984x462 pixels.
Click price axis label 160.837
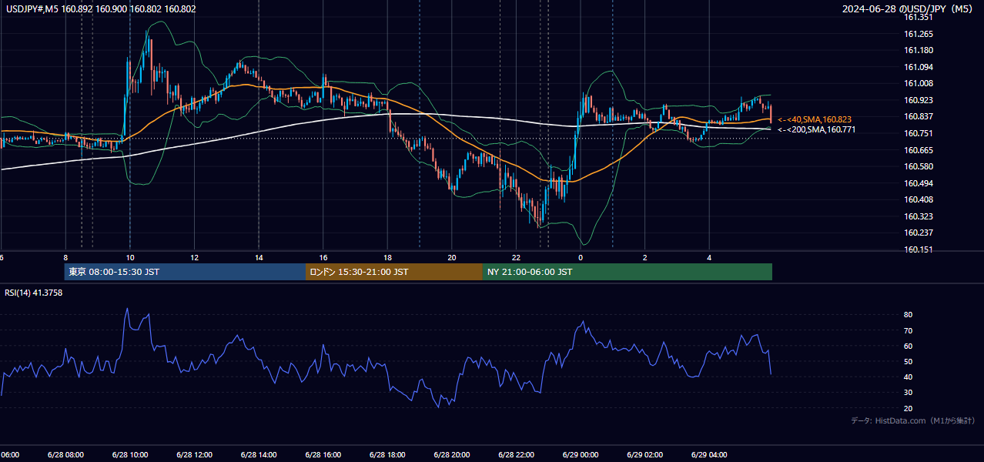tap(919, 116)
